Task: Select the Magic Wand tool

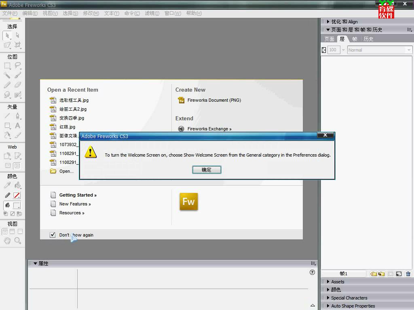Action: pyautogui.click(x=7, y=75)
